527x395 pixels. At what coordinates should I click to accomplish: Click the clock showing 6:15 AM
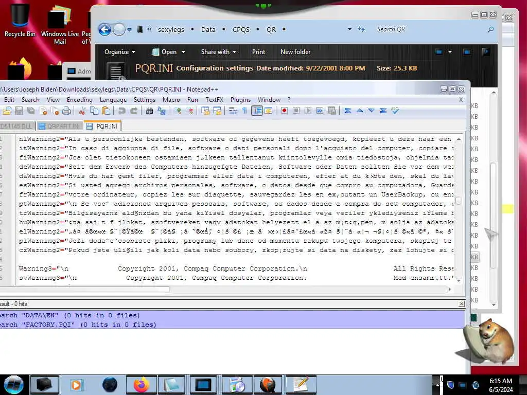coord(500,381)
